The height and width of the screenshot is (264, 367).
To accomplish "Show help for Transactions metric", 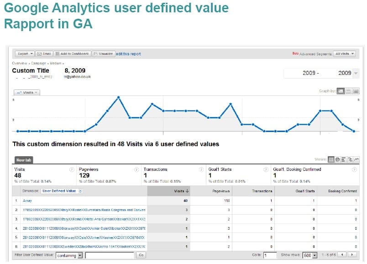I will [201, 169].
